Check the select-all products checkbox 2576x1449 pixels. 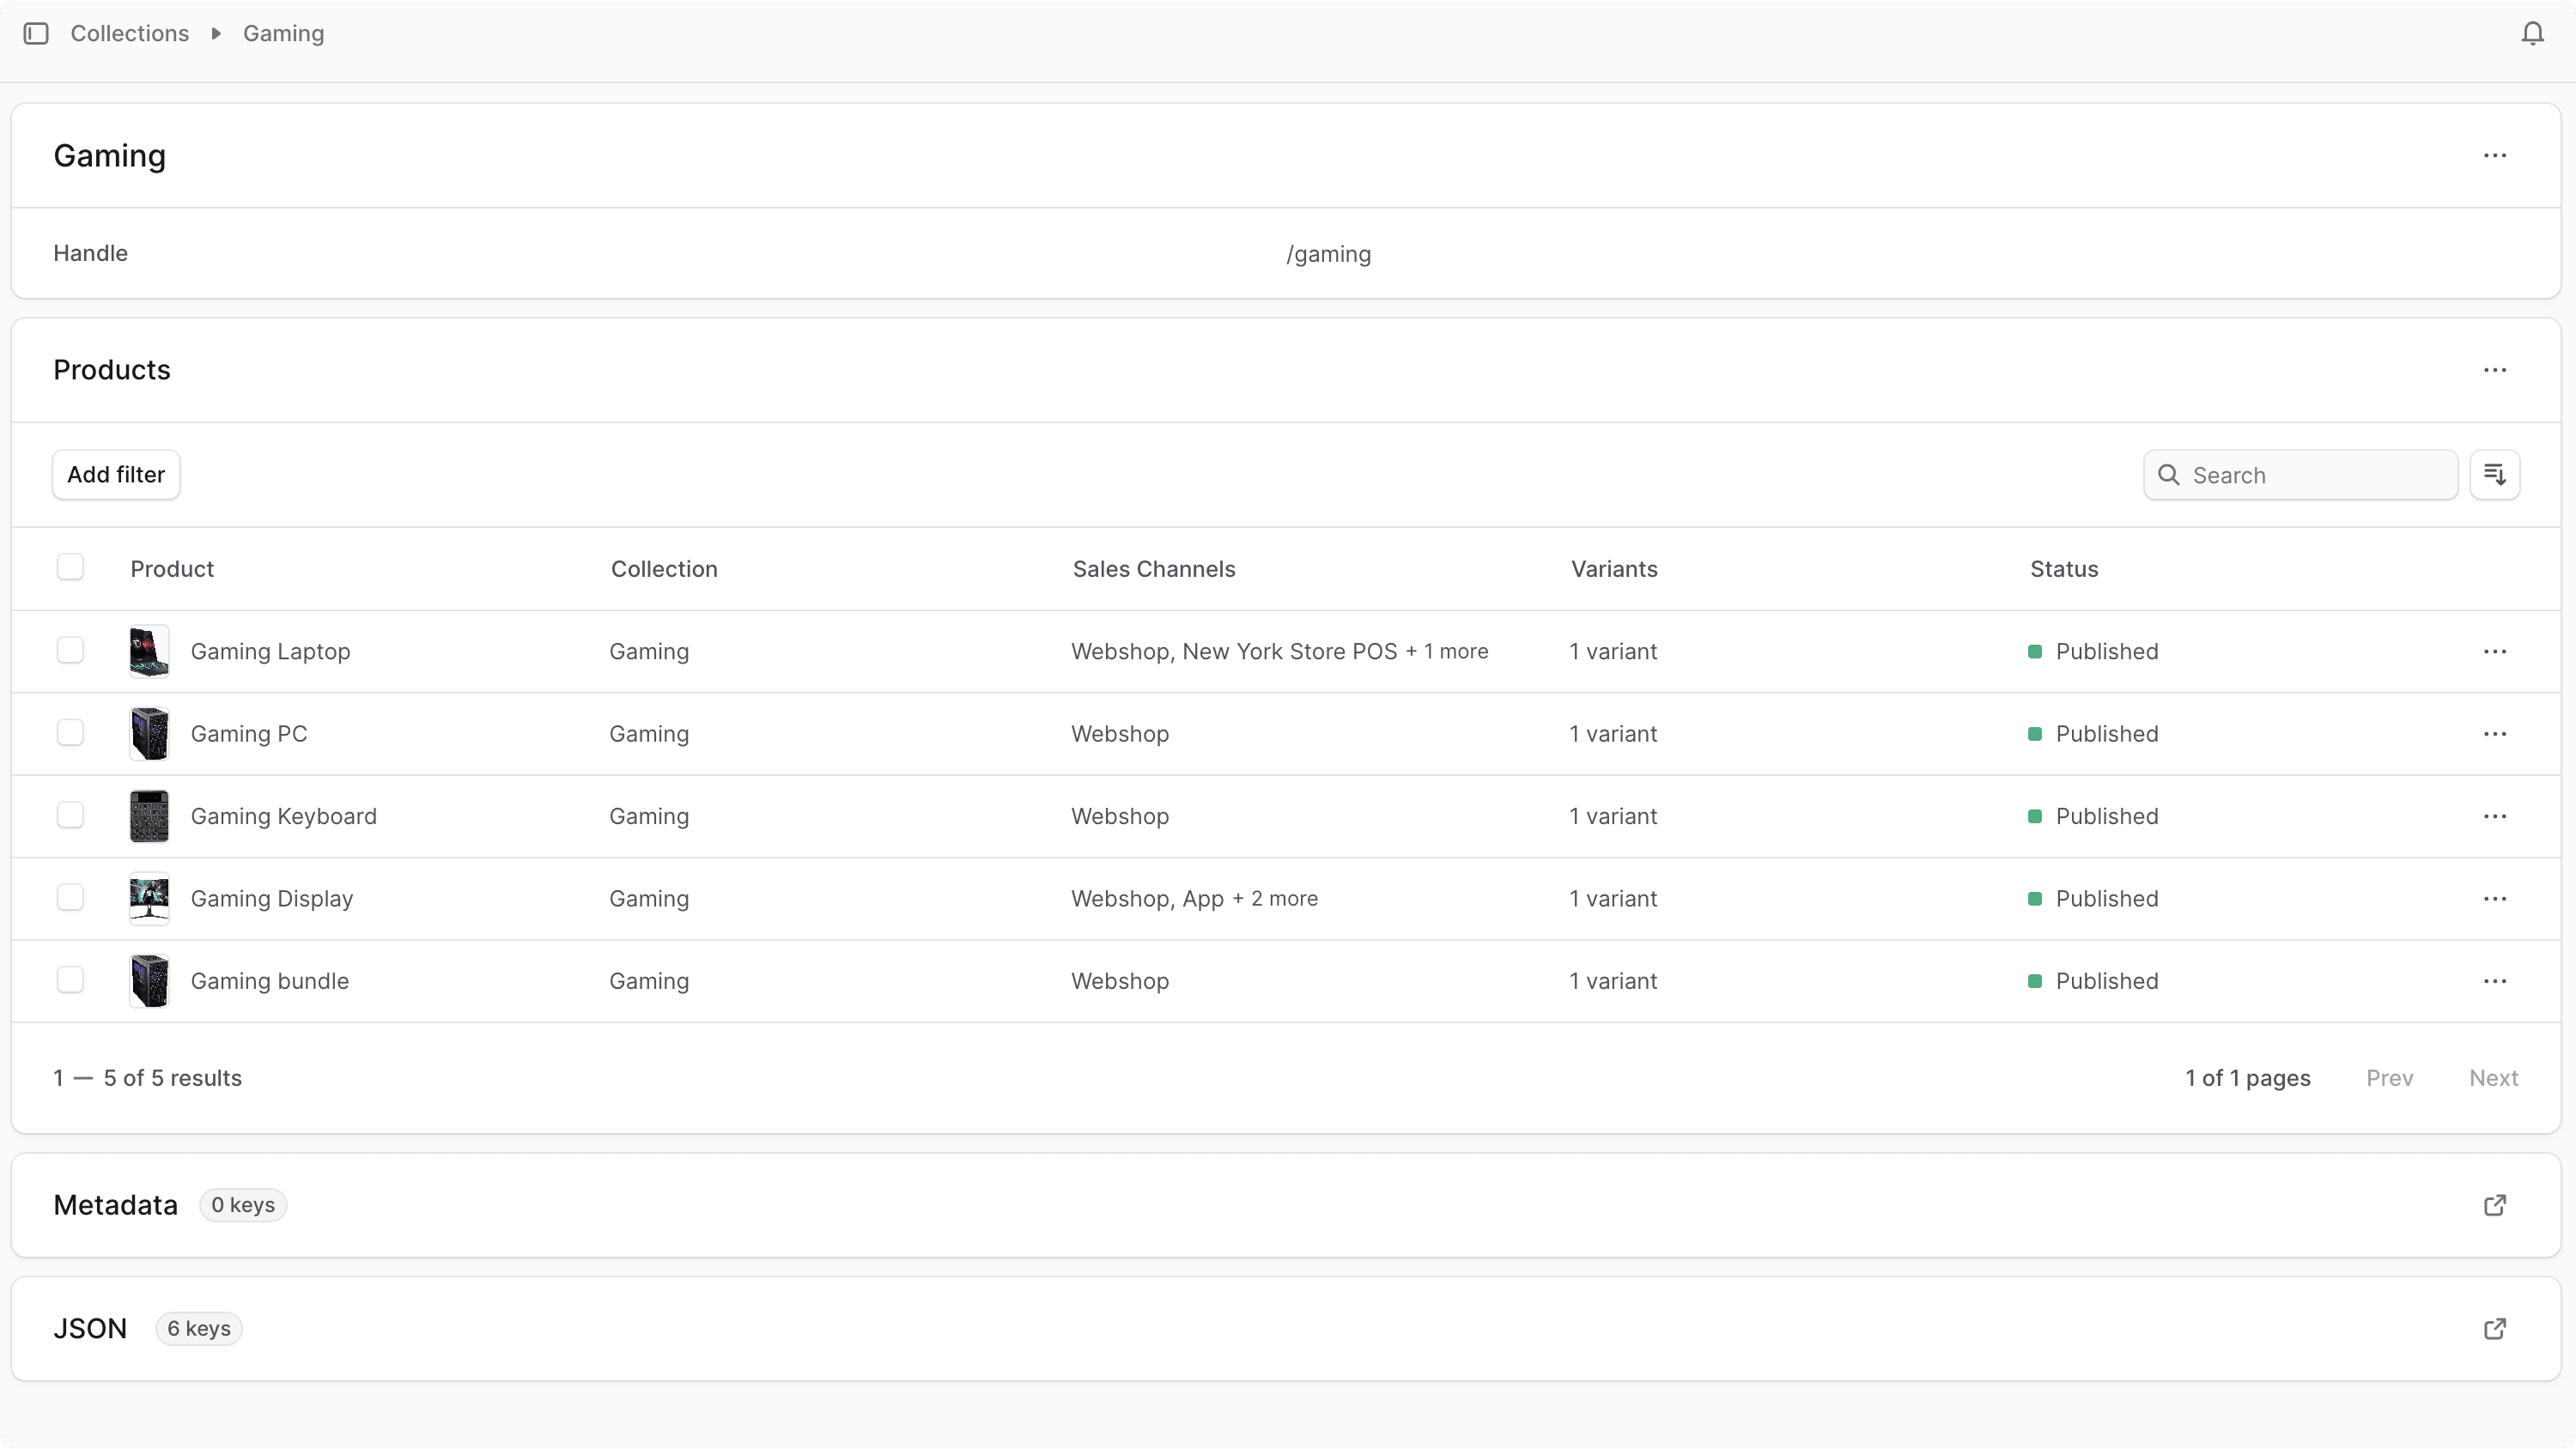(x=70, y=567)
